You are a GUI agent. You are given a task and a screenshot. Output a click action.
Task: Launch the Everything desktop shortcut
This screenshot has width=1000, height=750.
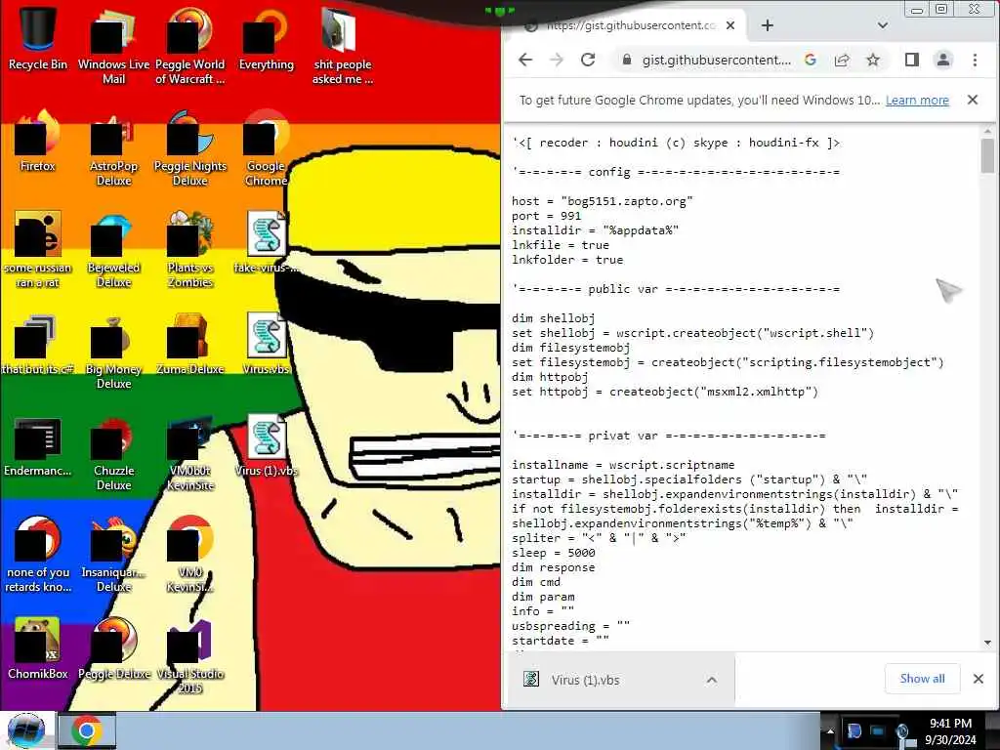[x=267, y=38]
